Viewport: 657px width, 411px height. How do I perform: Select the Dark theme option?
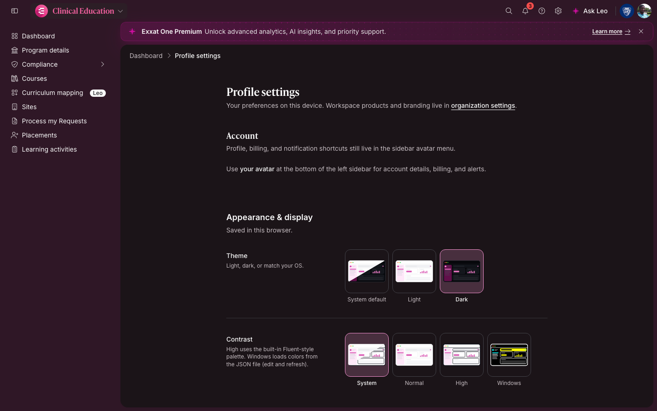tap(462, 271)
